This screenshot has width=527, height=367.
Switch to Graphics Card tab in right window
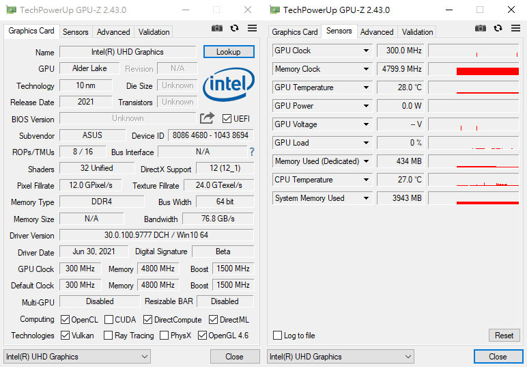click(x=295, y=32)
